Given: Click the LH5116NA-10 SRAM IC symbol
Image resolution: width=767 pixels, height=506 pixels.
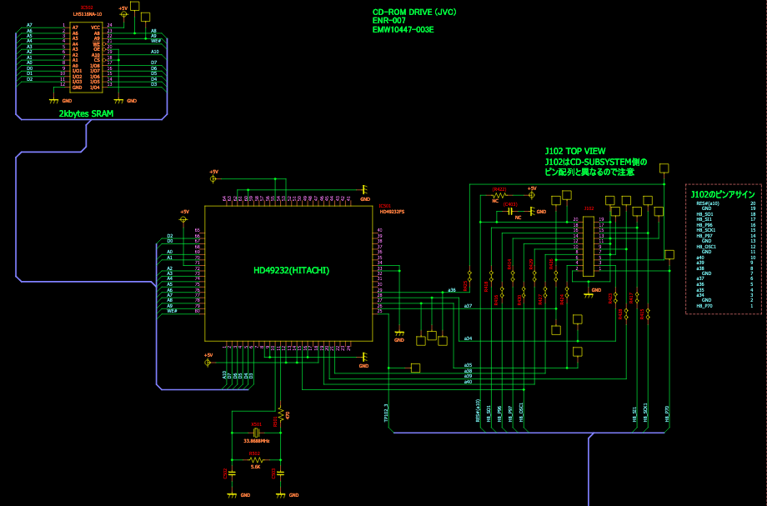Looking at the screenshot, I should tap(86, 57).
